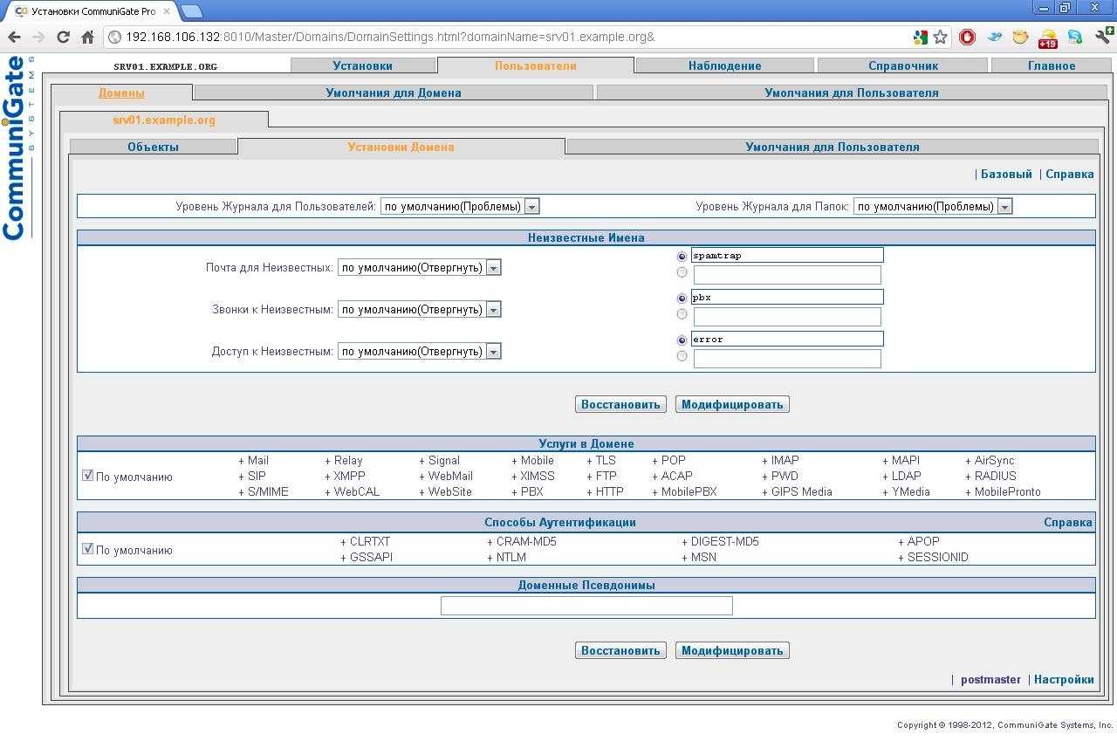1117x755 pixels.
Task: Click the weather extension showing +19
Action: tap(1047, 38)
